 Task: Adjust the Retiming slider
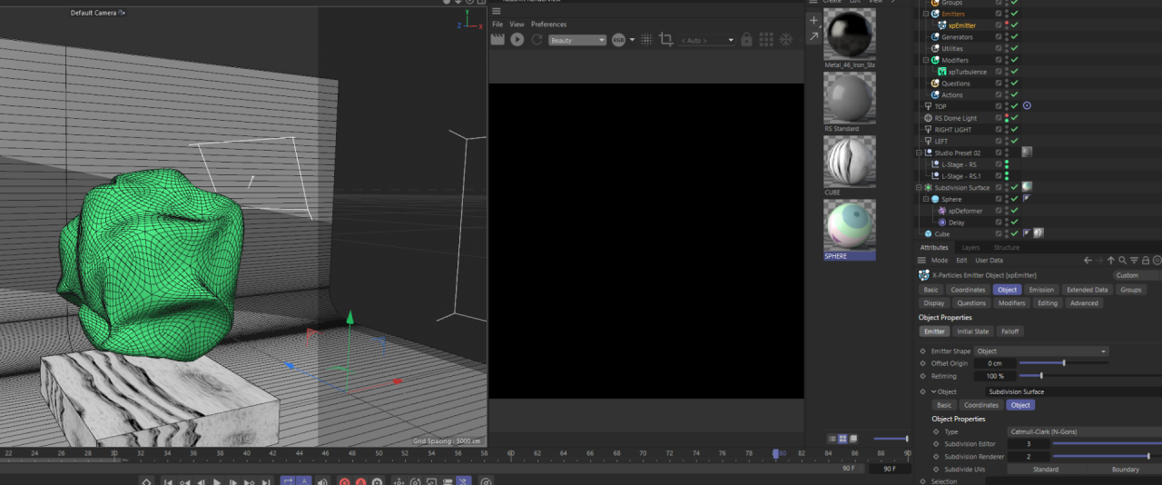tap(1090, 376)
